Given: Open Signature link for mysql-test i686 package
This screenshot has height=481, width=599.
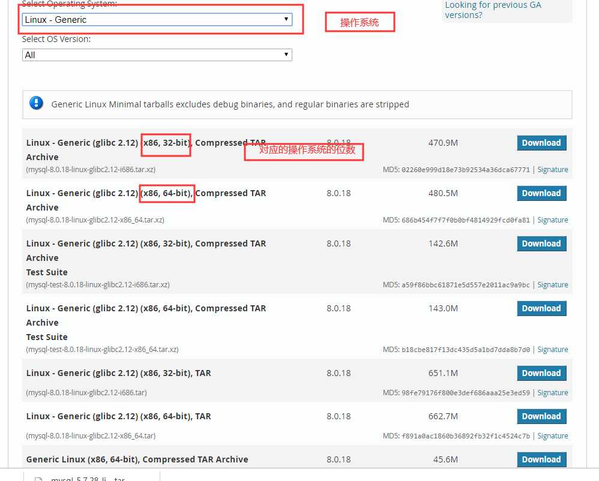Looking at the screenshot, I should click(x=552, y=285).
